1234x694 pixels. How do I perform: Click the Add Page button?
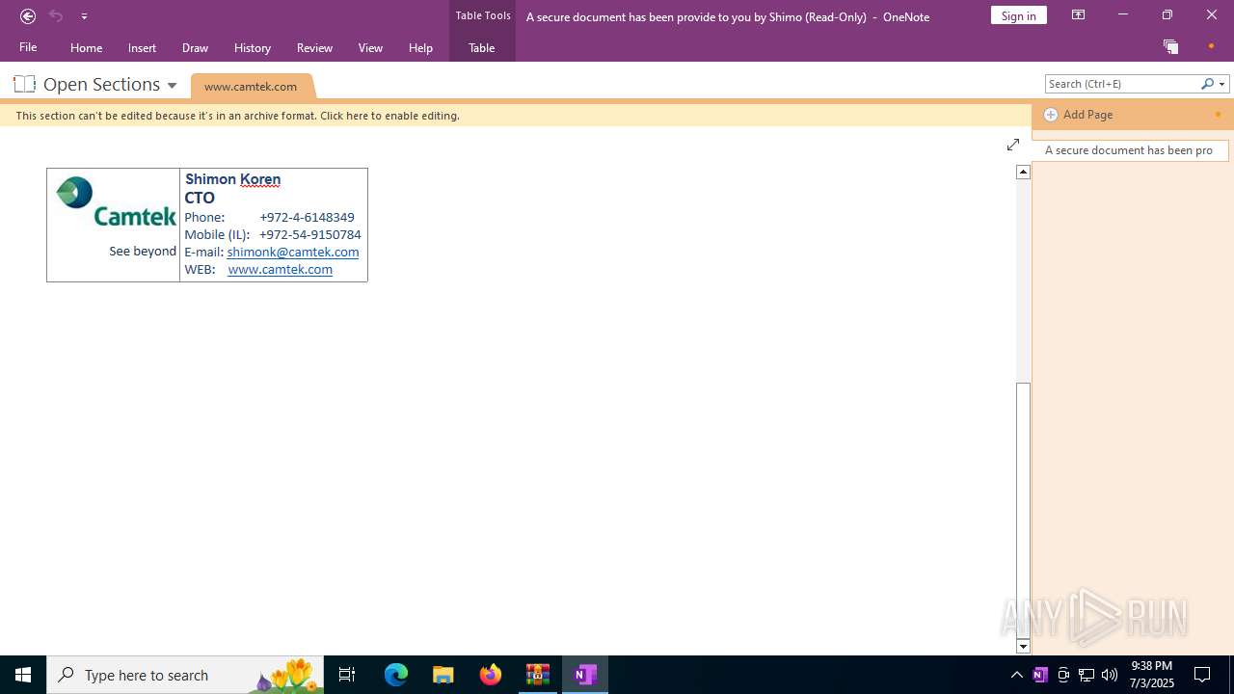pos(1079,115)
